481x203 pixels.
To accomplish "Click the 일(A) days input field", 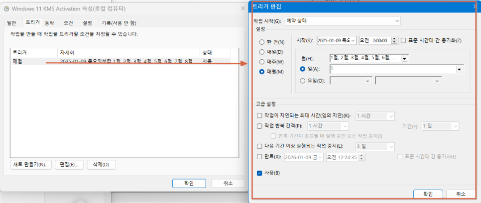I will 393,69.
